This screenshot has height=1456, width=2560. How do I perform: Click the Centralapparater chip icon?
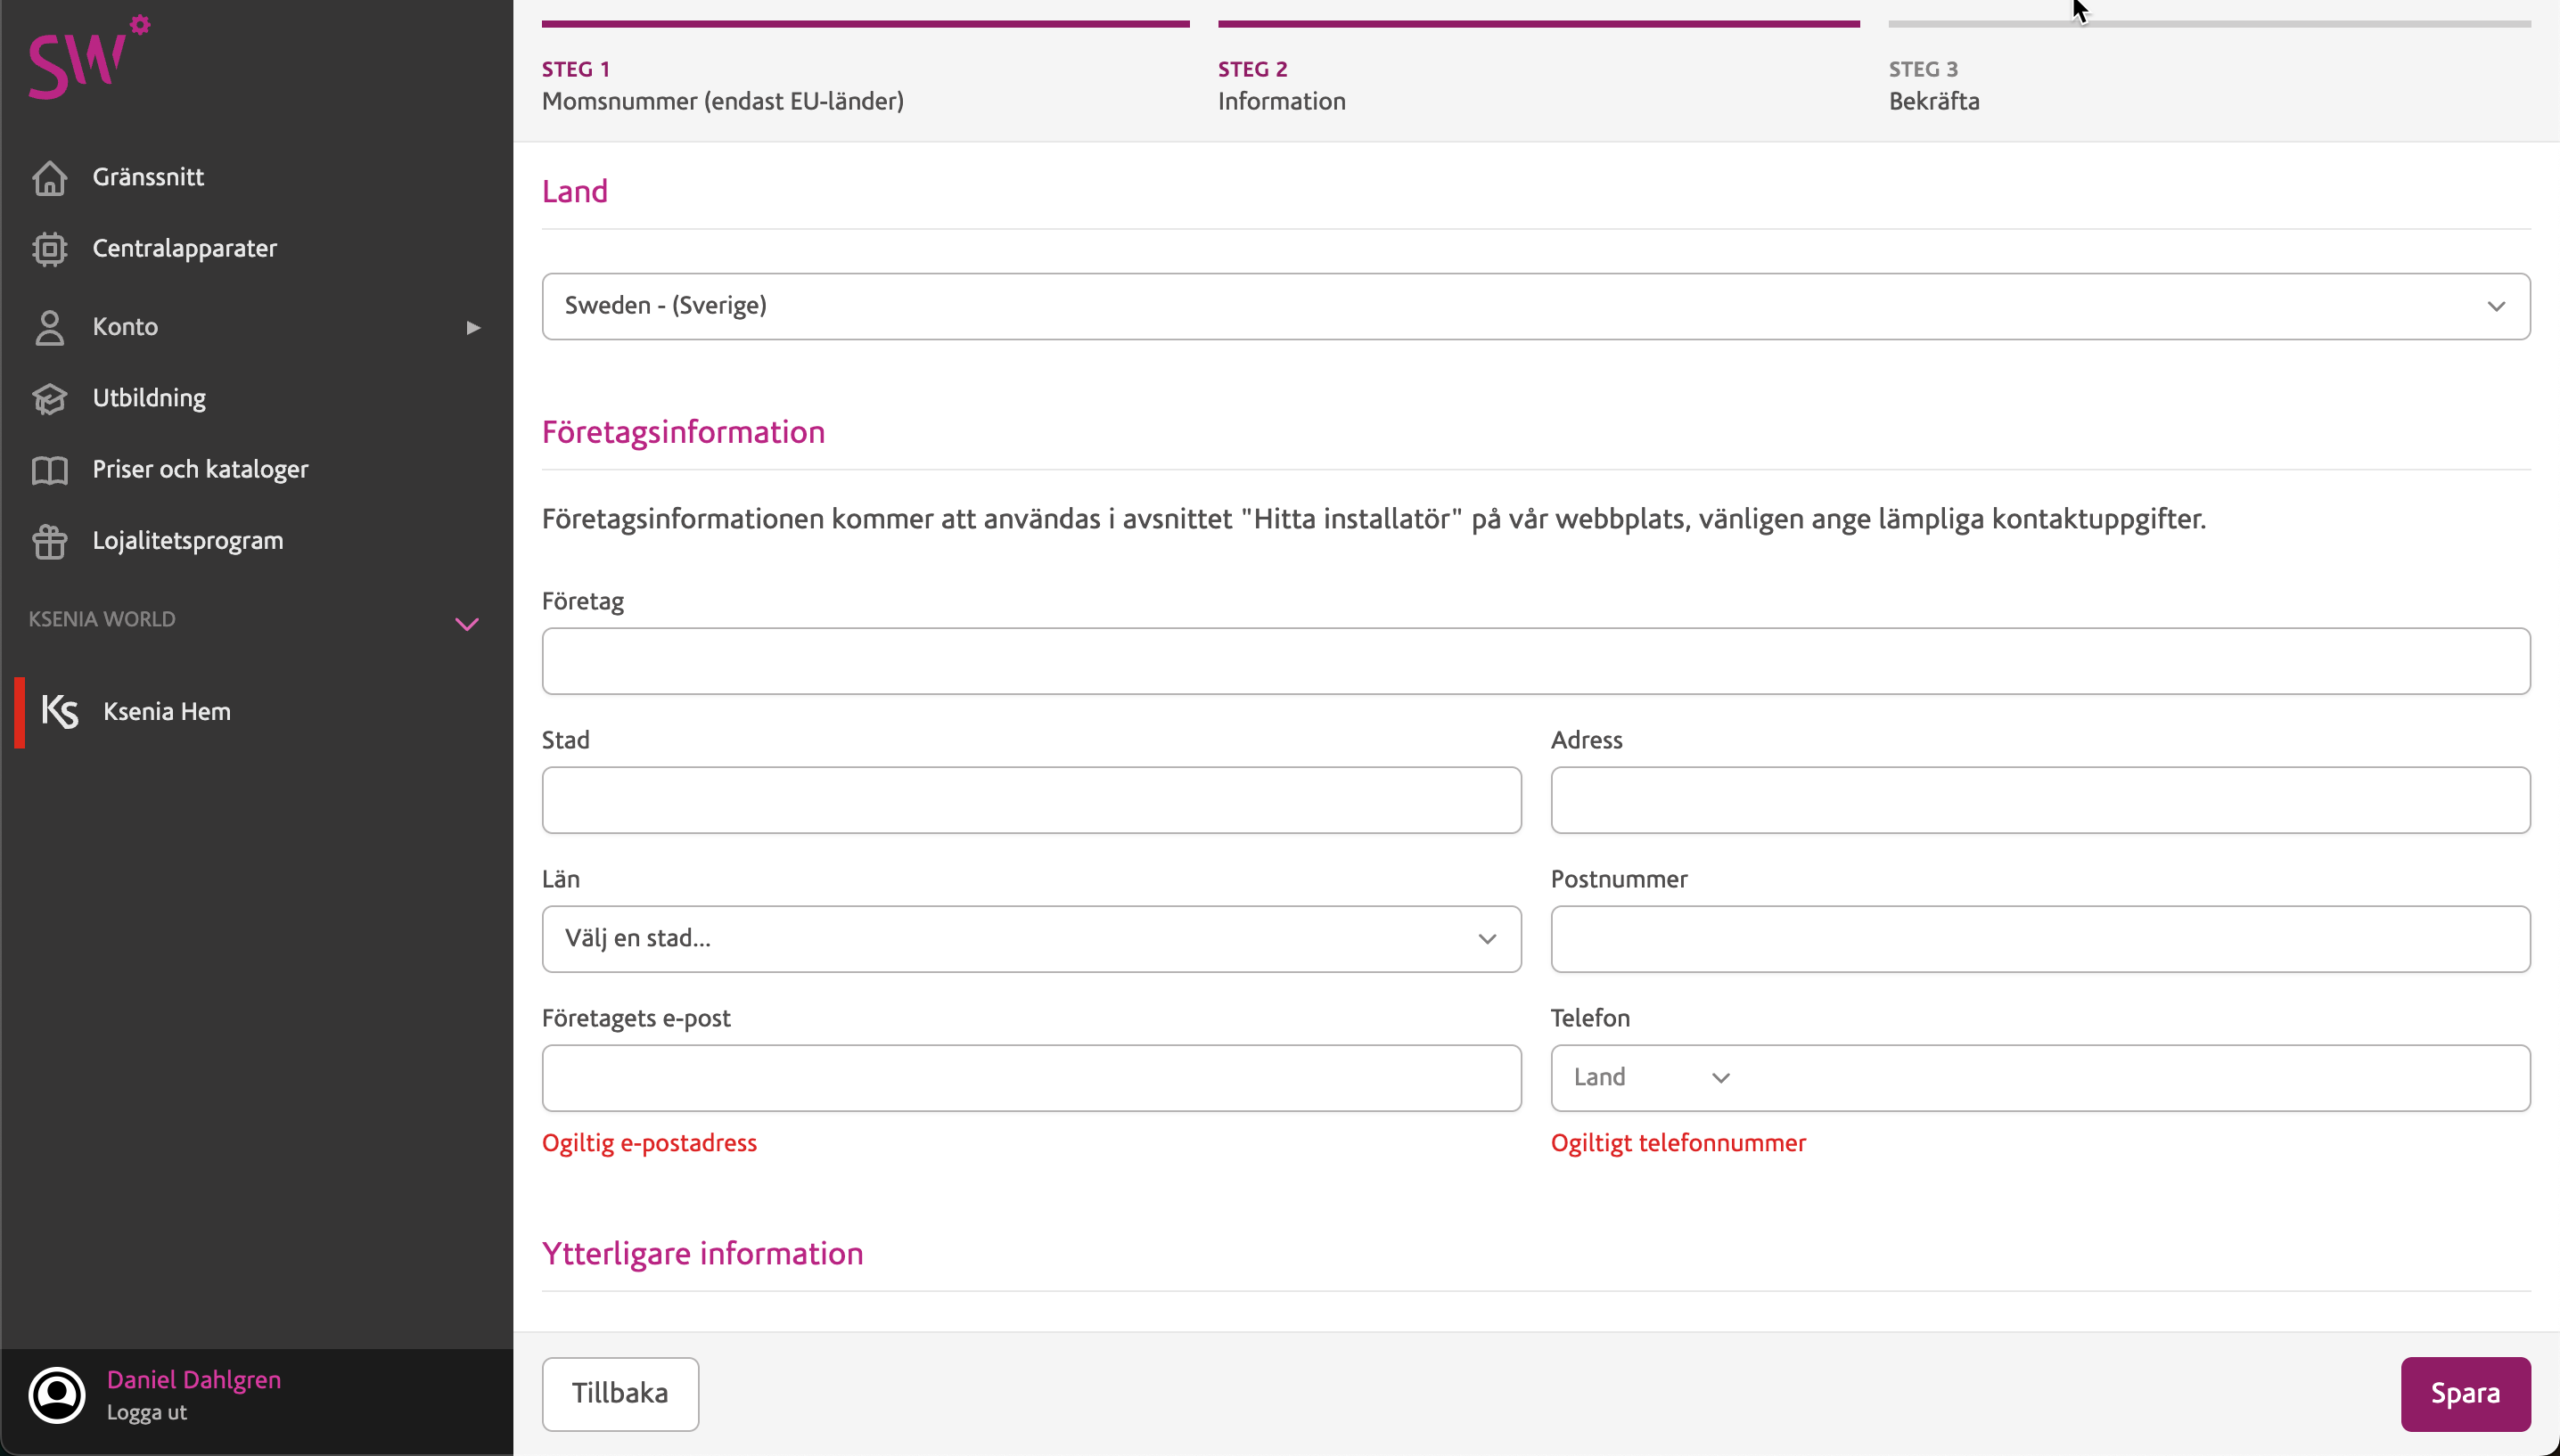(x=49, y=249)
